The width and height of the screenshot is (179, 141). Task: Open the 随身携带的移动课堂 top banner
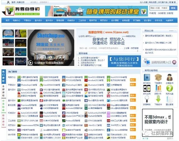point(96,11)
